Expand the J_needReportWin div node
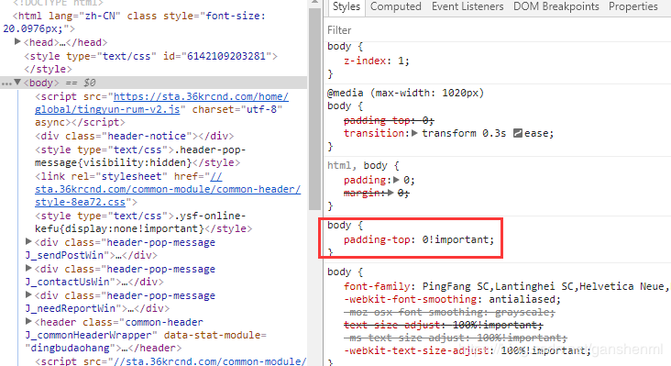Image resolution: width=671 pixels, height=366 pixels. click(x=28, y=295)
